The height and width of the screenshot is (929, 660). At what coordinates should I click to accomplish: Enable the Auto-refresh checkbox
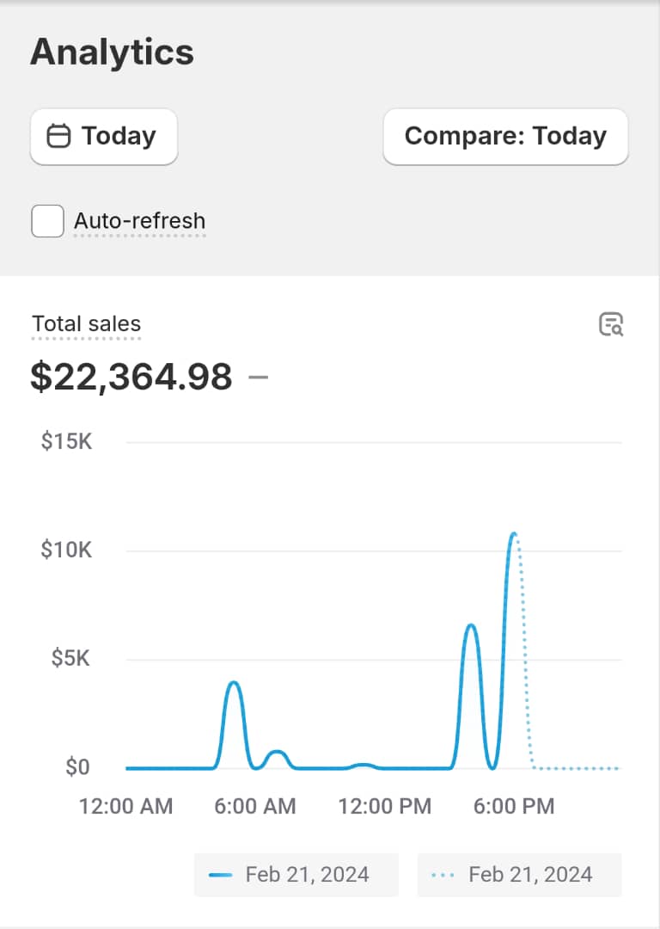click(47, 221)
